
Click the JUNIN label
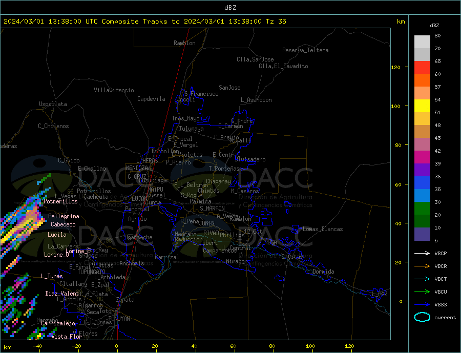[207, 223]
